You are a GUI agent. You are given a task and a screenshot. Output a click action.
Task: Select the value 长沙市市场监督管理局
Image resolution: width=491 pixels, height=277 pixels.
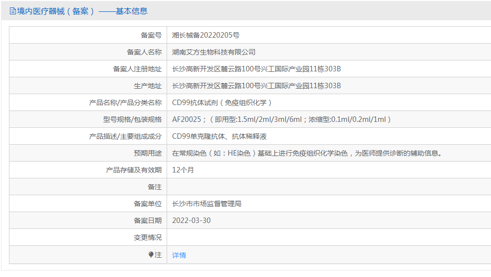[x=207, y=204]
